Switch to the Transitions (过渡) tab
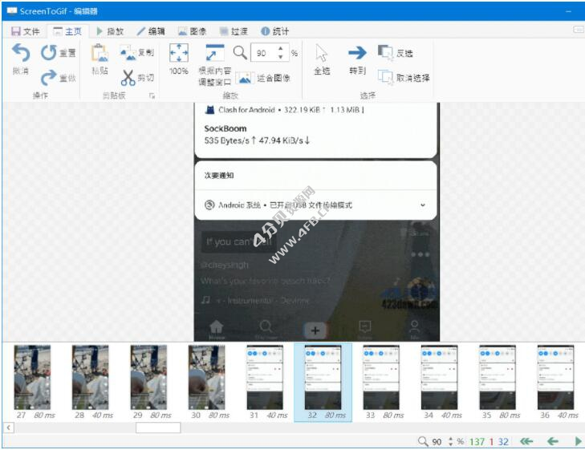The width and height of the screenshot is (585, 450). pyautogui.click(x=233, y=31)
